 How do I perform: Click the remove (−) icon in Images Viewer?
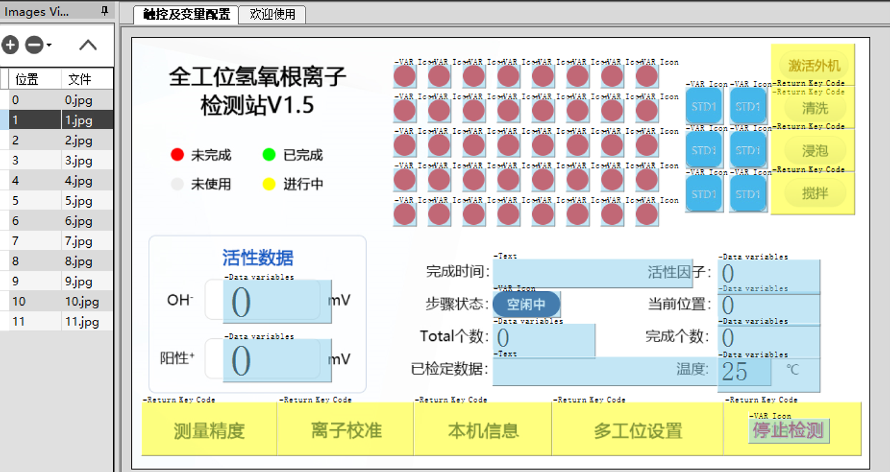pos(34,45)
